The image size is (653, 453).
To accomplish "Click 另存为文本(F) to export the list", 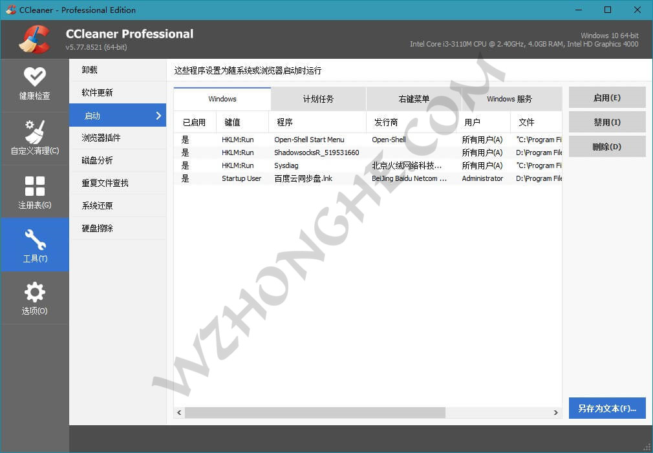I will [606, 408].
